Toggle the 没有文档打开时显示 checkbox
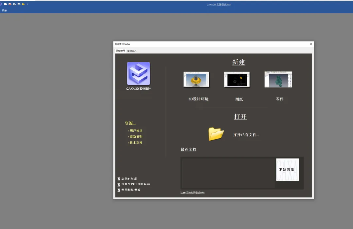 point(119,185)
